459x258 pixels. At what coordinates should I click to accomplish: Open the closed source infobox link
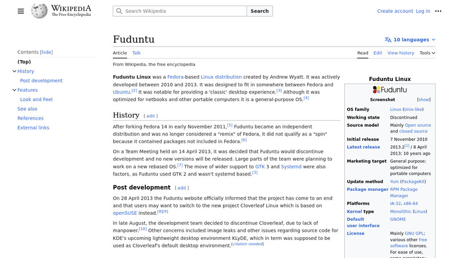(x=413, y=131)
